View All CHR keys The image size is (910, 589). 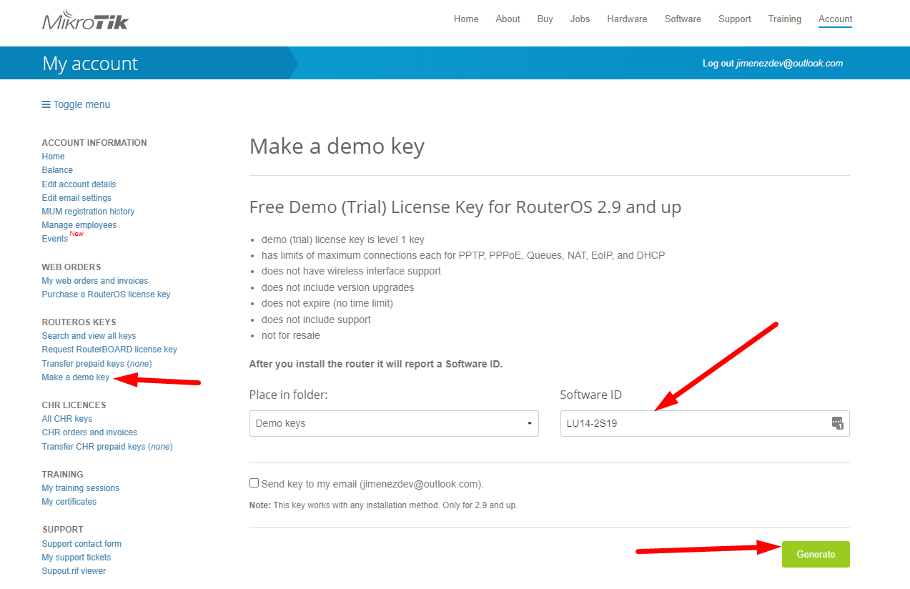click(66, 418)
